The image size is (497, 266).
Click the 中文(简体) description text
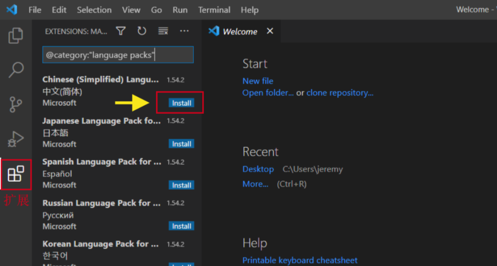click(62, 92)
